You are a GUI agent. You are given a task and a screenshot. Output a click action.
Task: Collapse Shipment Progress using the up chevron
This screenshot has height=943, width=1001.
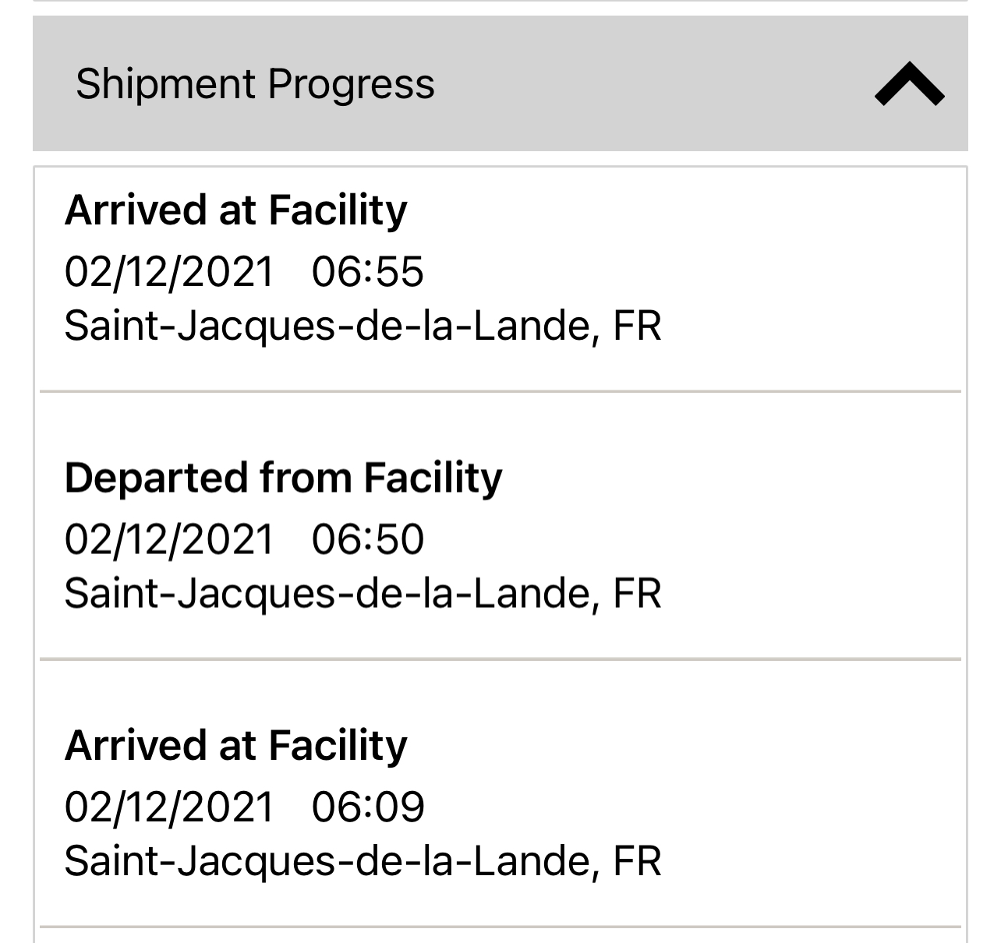coord(909,85)
